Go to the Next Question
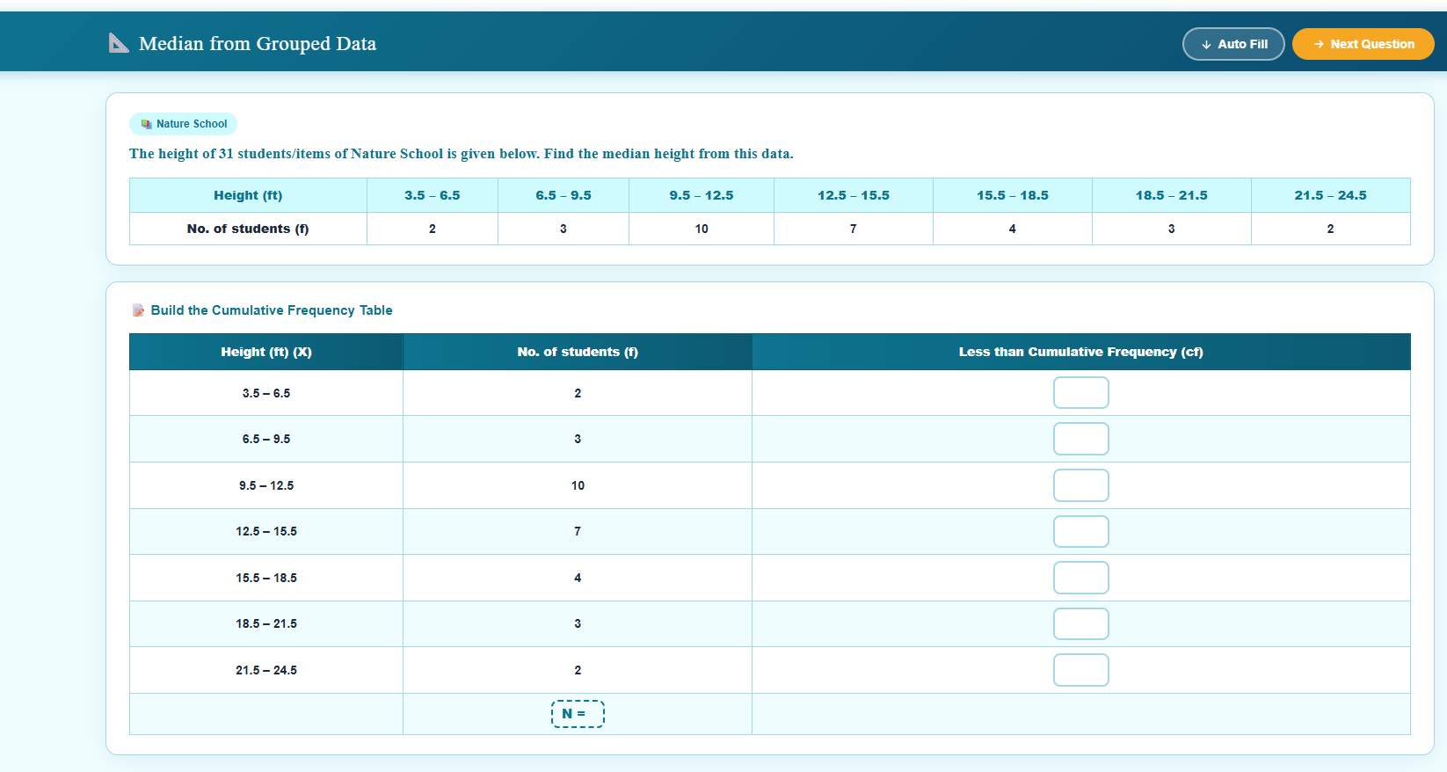The height and width of the screenshot is (772, 1447). coord(1363,44)
